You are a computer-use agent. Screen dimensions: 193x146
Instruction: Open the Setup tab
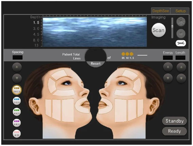pos(180,11)
